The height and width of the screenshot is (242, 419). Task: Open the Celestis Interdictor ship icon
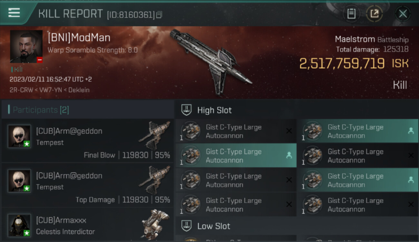(x=155, y=224)
